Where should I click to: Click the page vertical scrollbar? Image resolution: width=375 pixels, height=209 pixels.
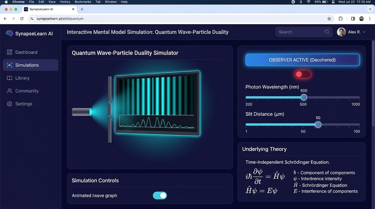373,84
